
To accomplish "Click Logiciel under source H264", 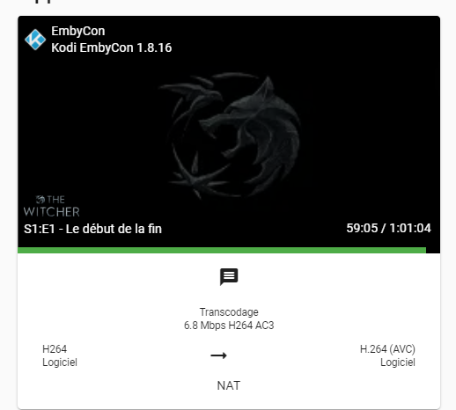I will click(x=60, y=362).
